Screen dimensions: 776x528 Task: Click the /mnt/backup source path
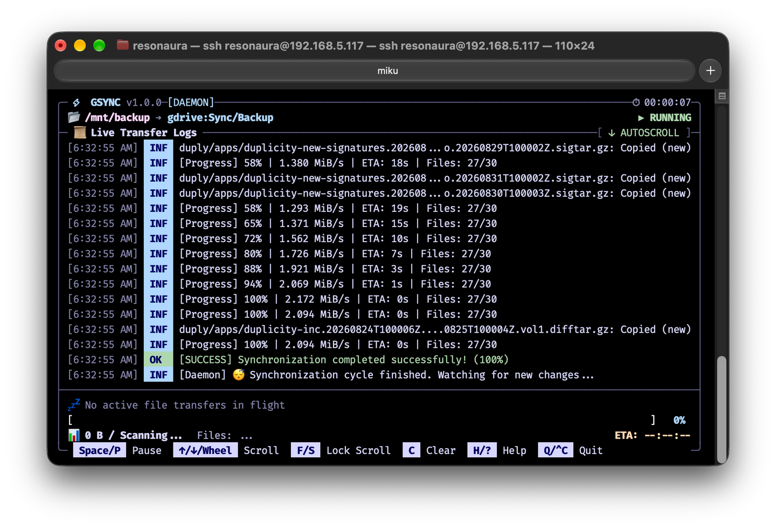pyautogui.click(x=117, y=118)
